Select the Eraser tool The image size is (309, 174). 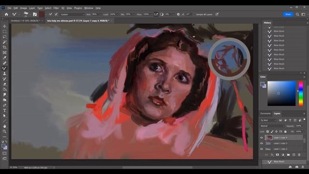coord(4,84)
